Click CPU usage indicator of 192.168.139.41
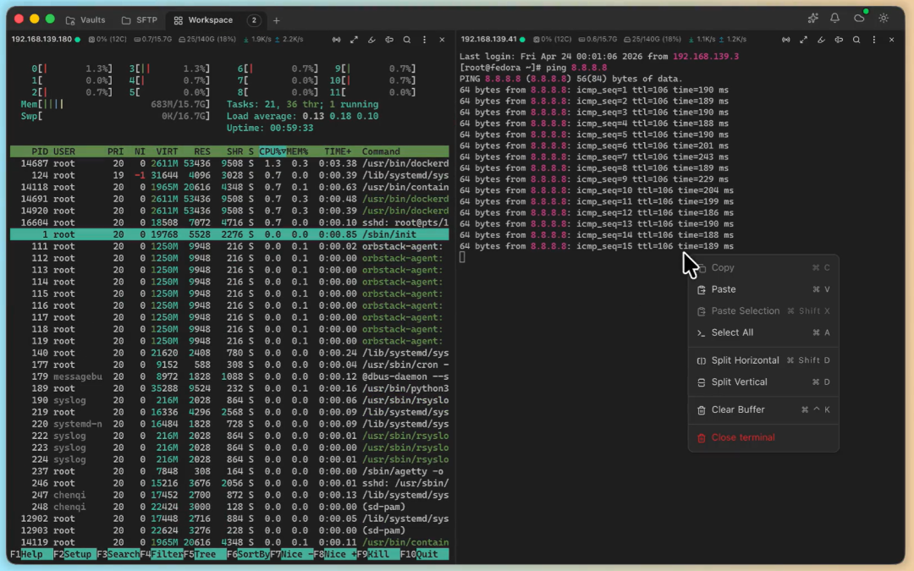The width and height of the screenshot is (914, 571). [x=552, y=40]
